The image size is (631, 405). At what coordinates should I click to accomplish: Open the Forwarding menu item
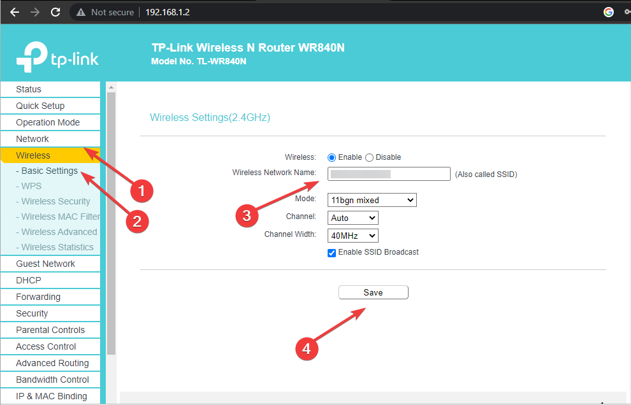(x=50, y=297)
